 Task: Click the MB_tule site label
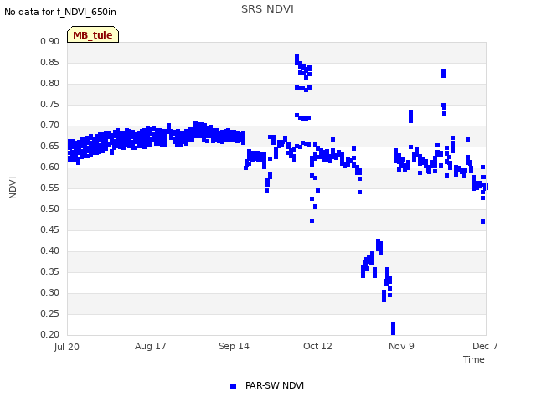[x=93, y=35]
